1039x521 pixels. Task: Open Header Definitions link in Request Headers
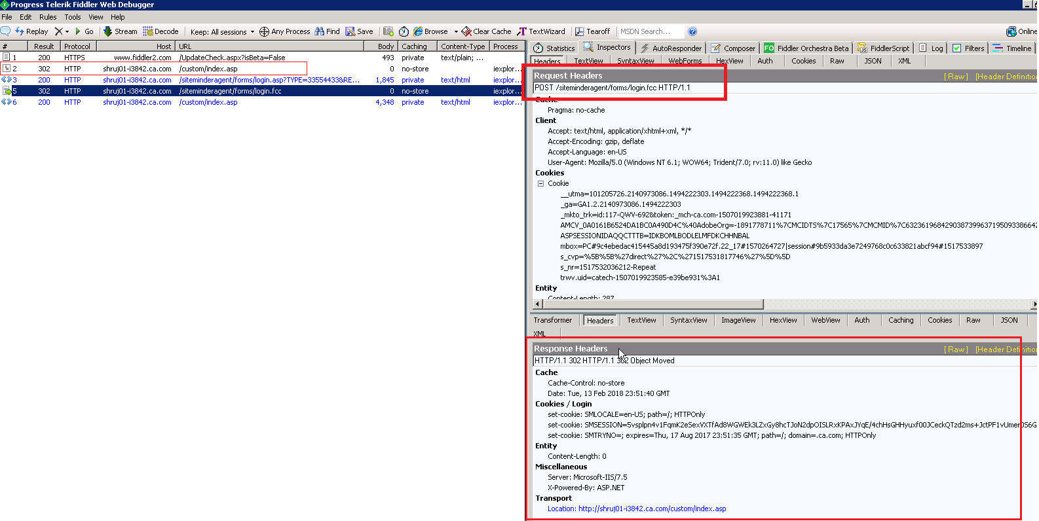coord(1006,77)
